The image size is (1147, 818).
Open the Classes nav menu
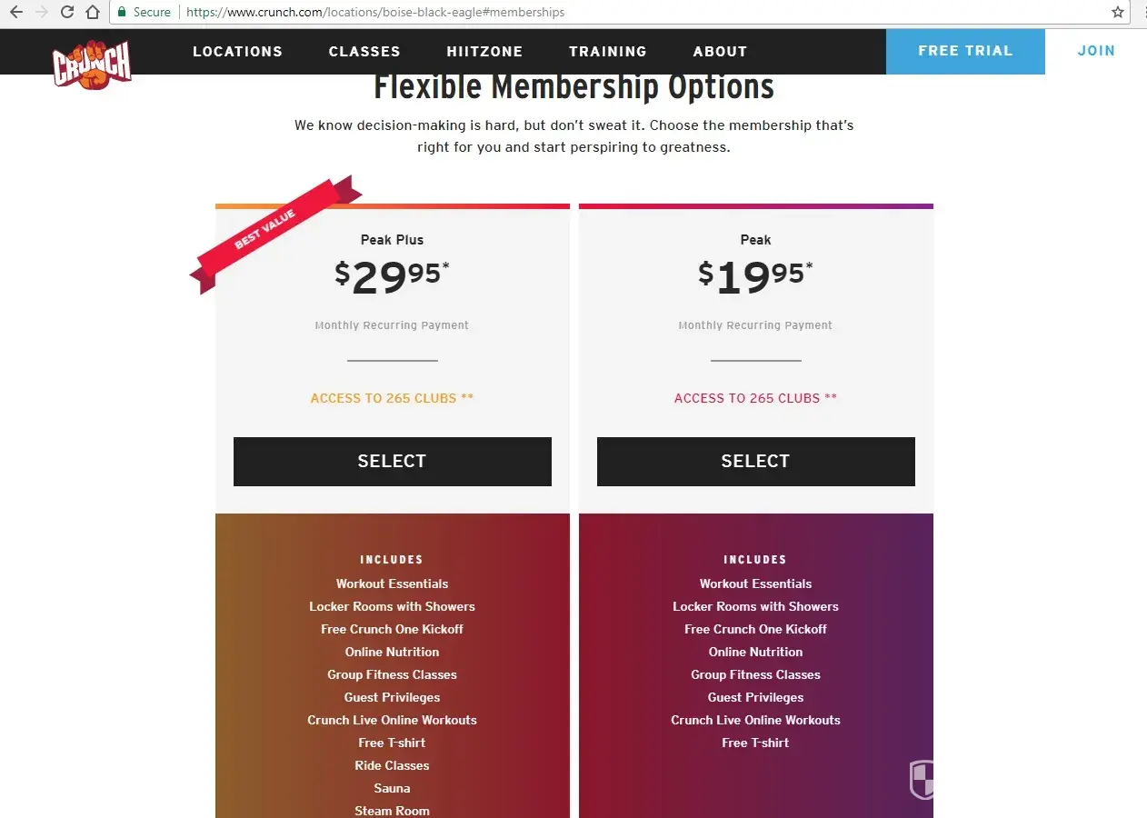coord(364,52)
